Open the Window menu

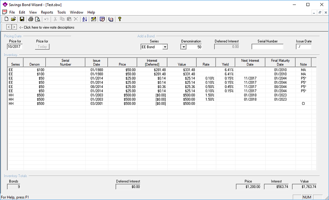76,12
